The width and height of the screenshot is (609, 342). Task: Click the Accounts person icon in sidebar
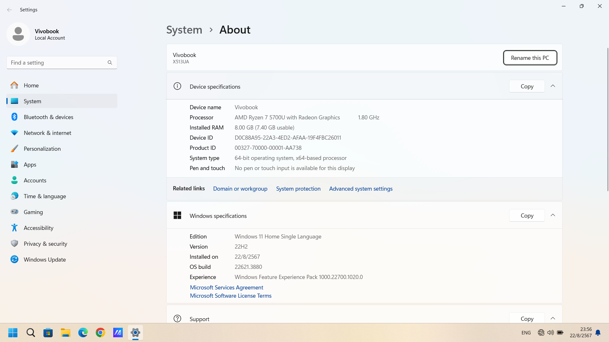(x=14, y=180)
